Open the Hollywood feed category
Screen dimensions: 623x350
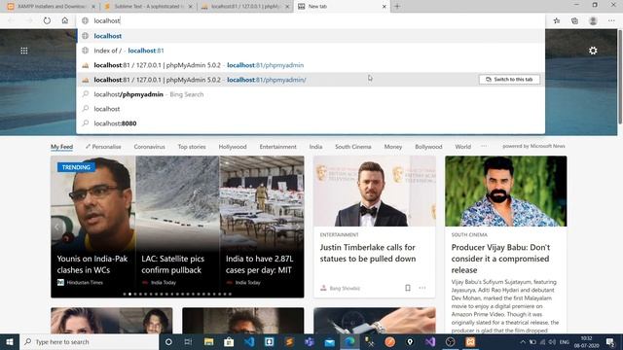pyautogui.click(x=233, y=147)
